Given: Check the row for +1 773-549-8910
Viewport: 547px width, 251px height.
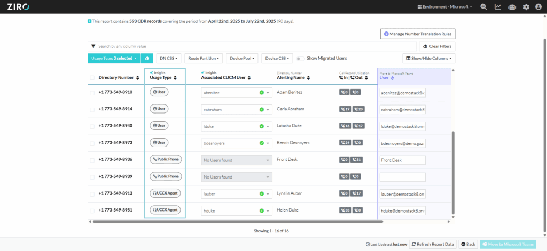Looking at the screenshot, I should [x=92, y=93].
